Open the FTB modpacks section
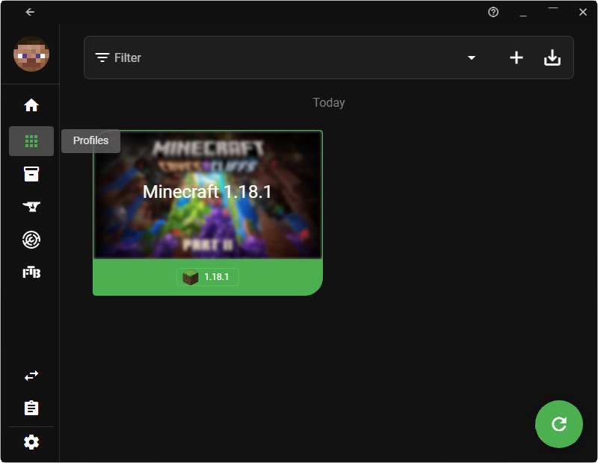 (31, 273)
